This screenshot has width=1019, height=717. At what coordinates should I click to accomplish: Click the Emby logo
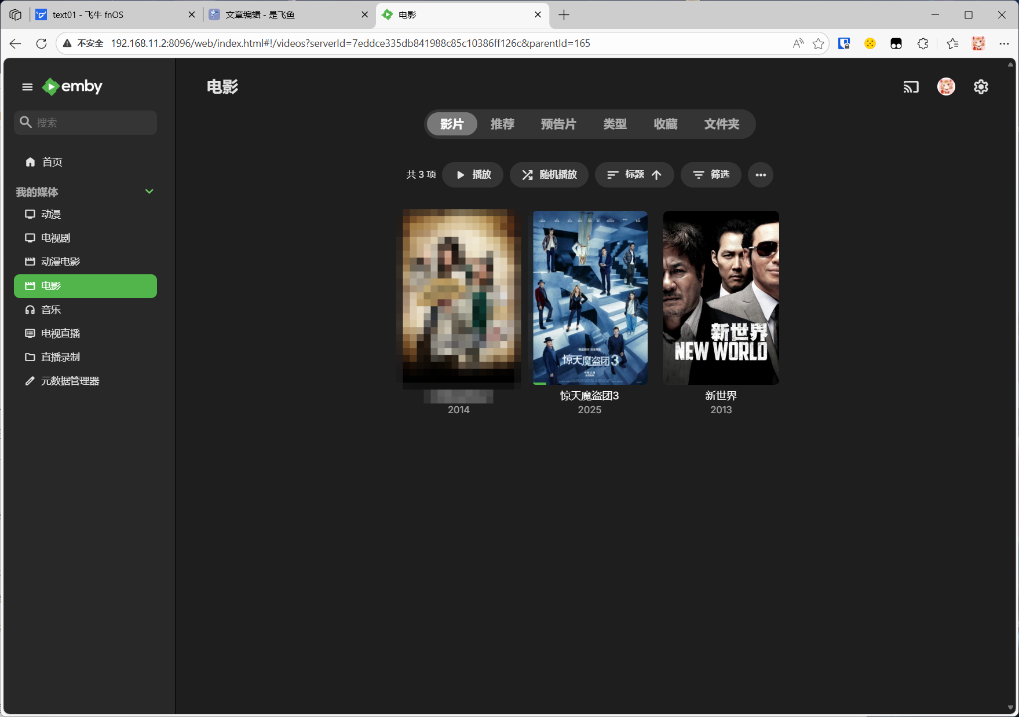point(72,87)
